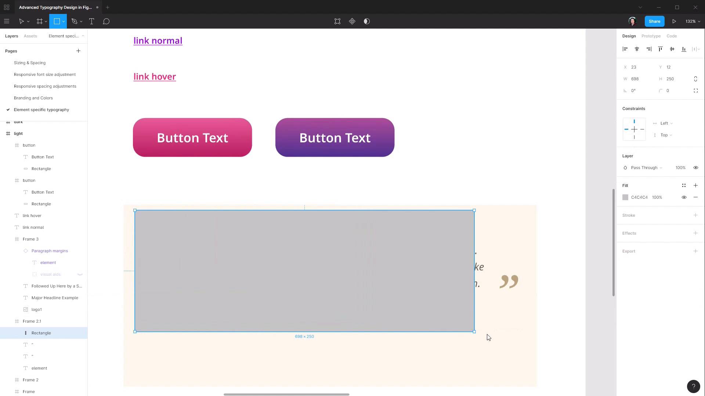Image resolution: width=705 pixels, height=396 pixels.
Task: Switch to the Assets tab
Action: pos(30,36)
